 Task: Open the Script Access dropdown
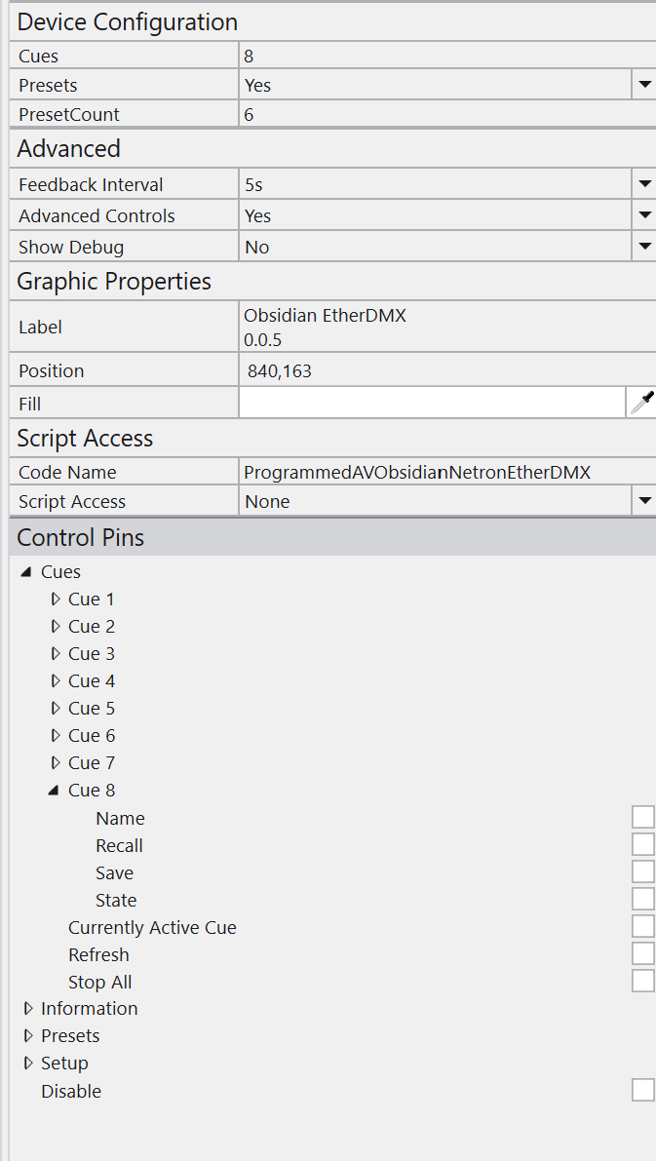click(x=644, y=501)
